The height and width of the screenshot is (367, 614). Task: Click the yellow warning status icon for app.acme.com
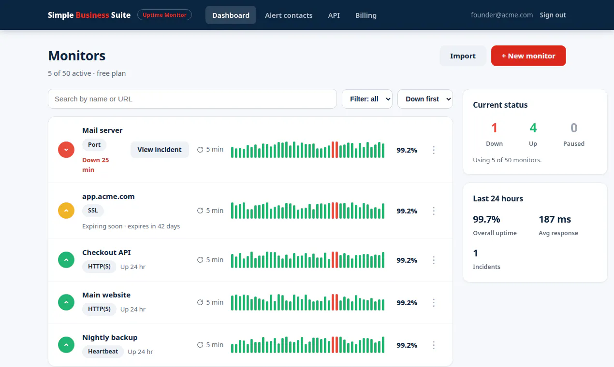(x=66, y=211)
